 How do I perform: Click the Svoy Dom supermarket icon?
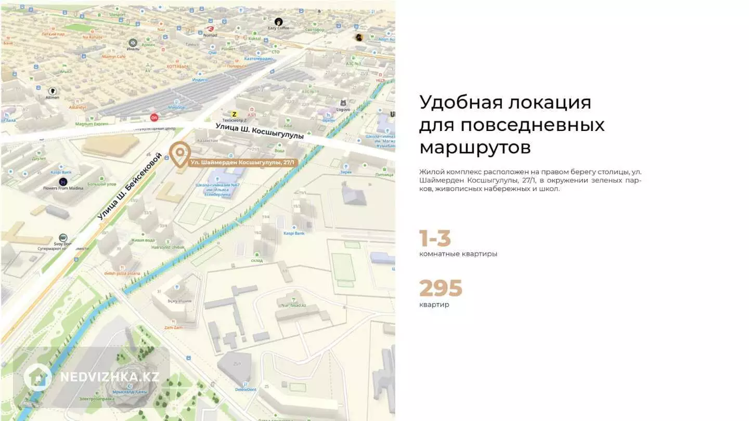pyautogui.click(x=63, y=238)
